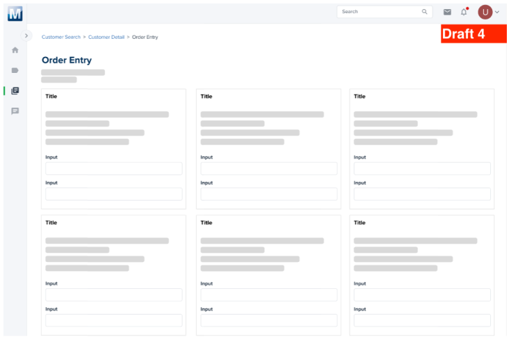Select the first Input field in the bottom-right card
Viewport: 511px width, 339px height.
422,295
